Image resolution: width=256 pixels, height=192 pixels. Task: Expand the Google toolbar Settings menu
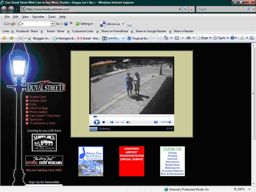pos(84,24)
